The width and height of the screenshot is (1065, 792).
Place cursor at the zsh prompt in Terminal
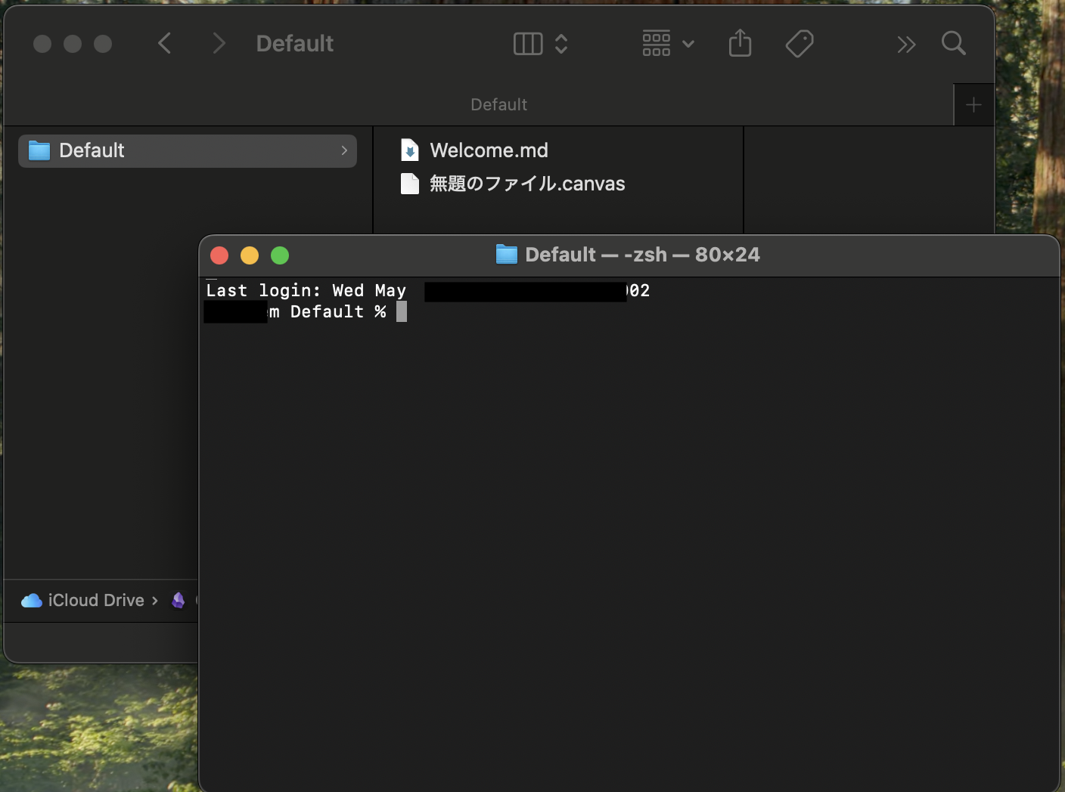point(402,311)
